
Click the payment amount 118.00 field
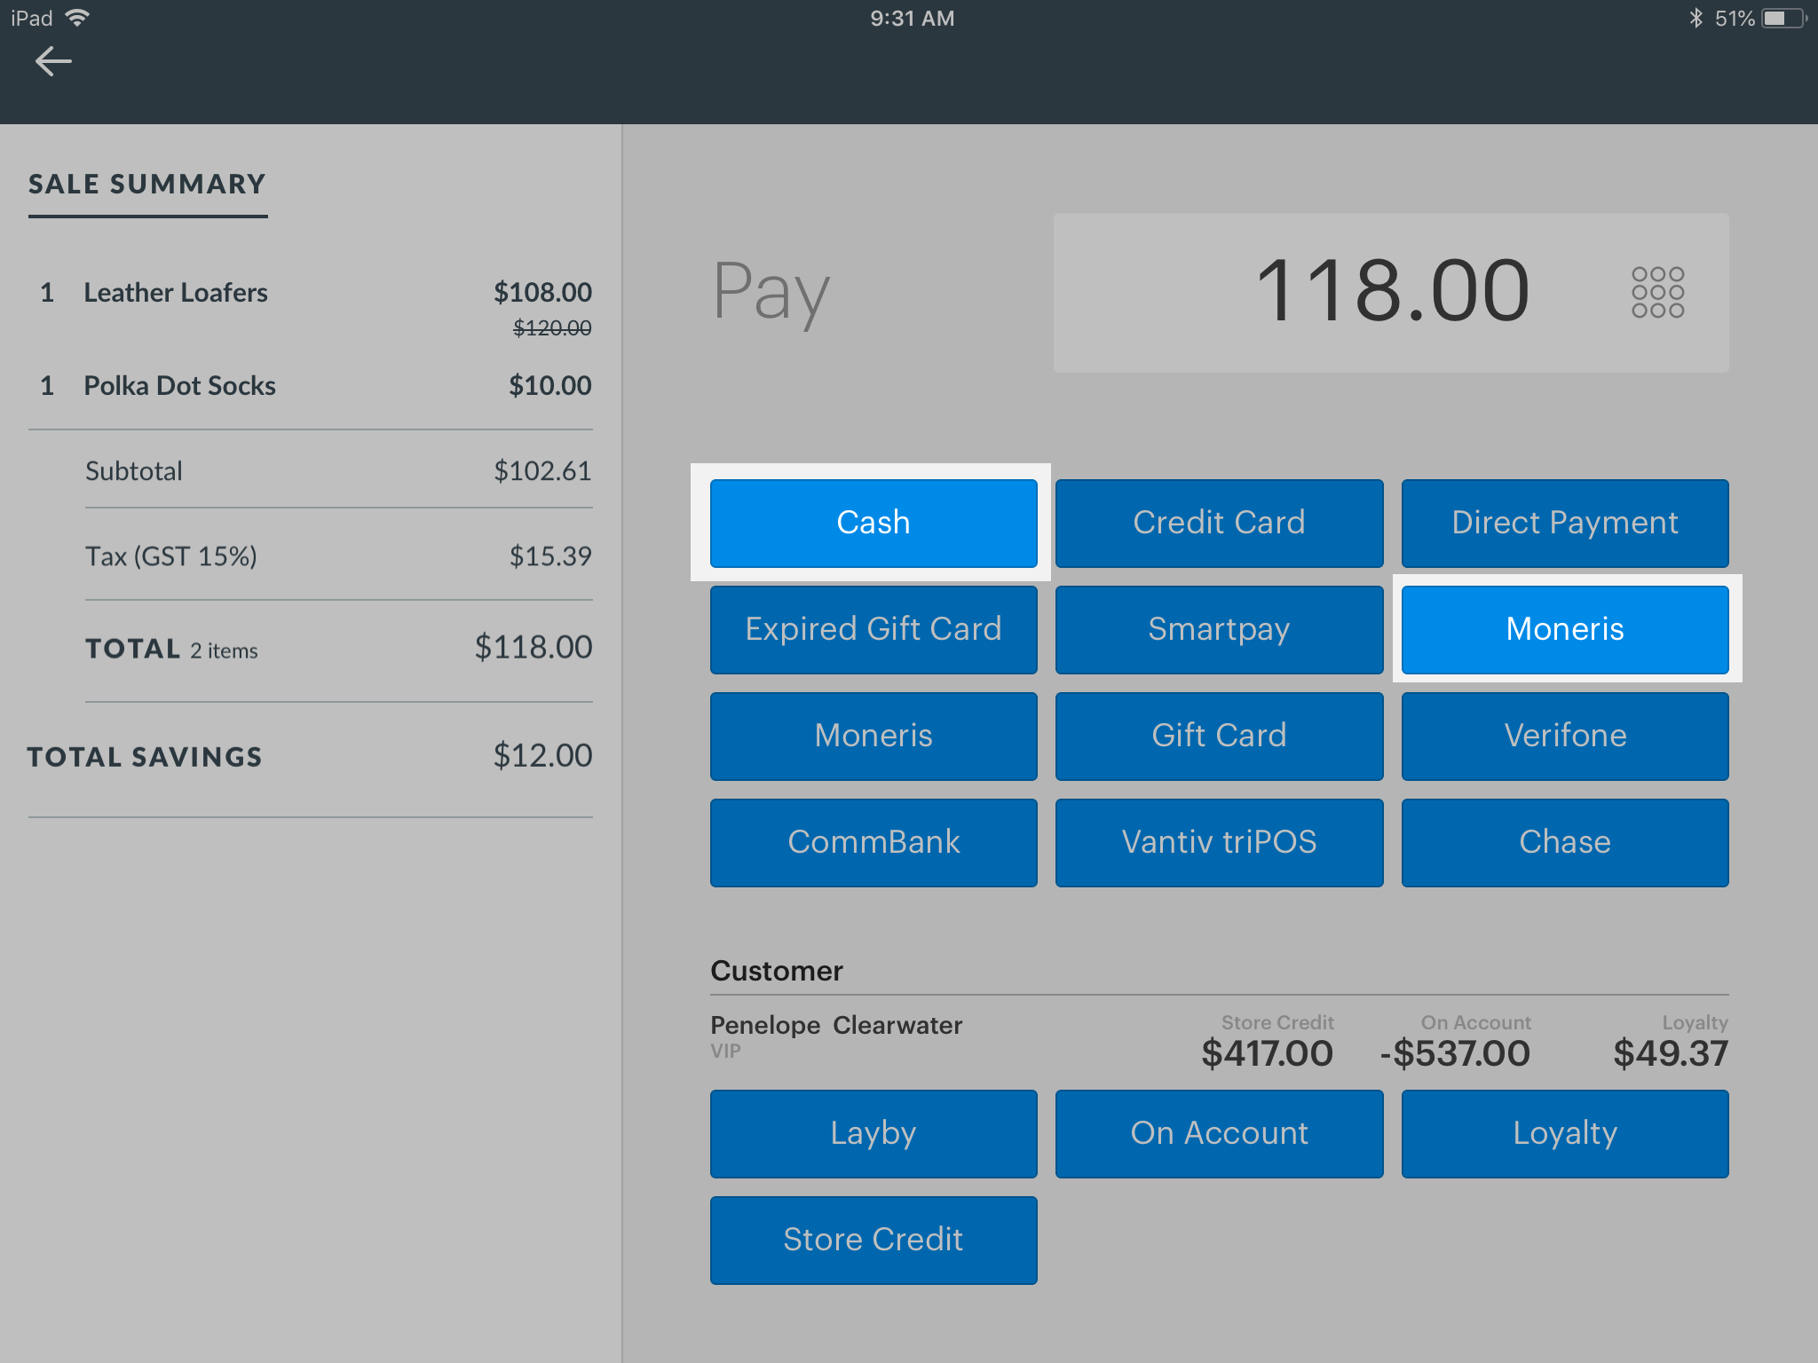[x=1390, y=292]
